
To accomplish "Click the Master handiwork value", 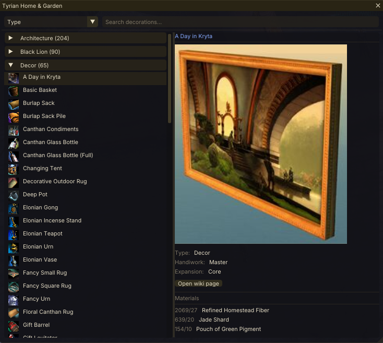I will pyautogui.click(x=218, y=262).
